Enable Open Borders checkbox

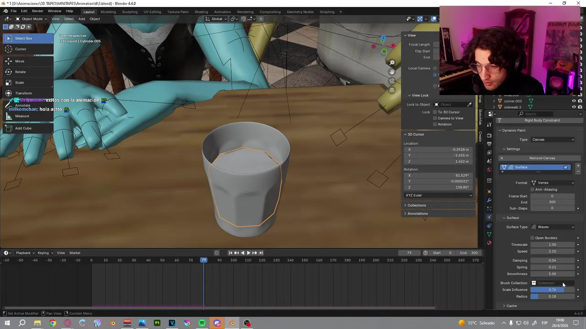532,238
